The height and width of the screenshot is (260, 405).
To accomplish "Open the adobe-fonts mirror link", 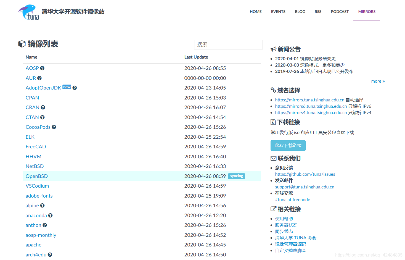I will [x=39, y=196].
